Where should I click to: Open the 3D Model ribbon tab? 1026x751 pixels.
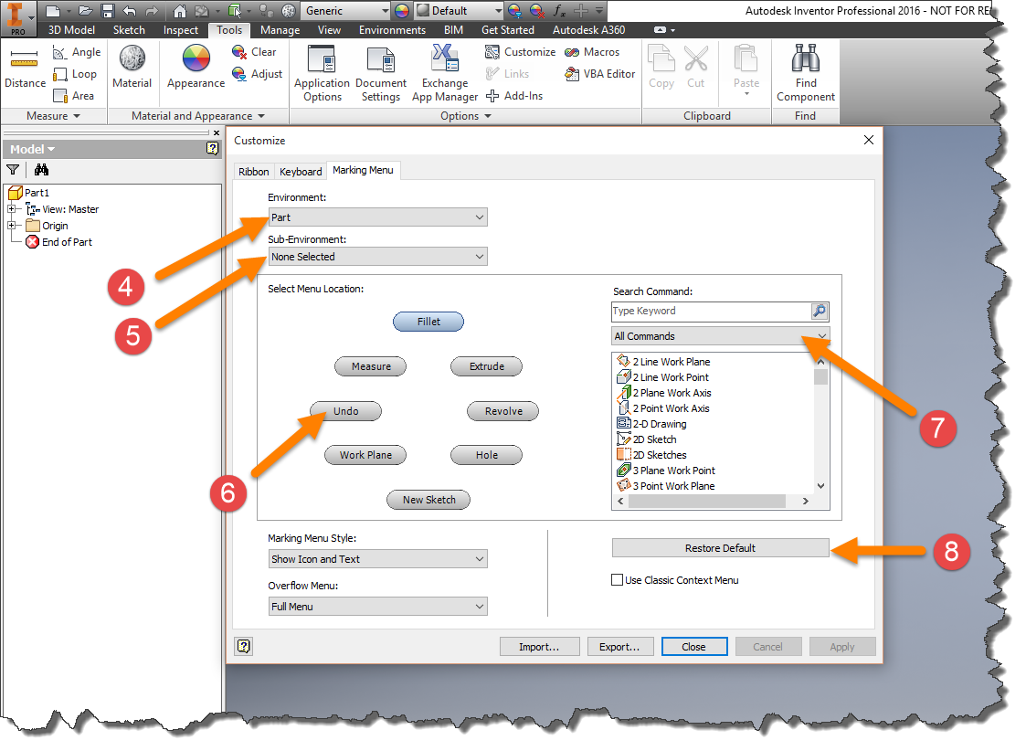coord(71,30)
